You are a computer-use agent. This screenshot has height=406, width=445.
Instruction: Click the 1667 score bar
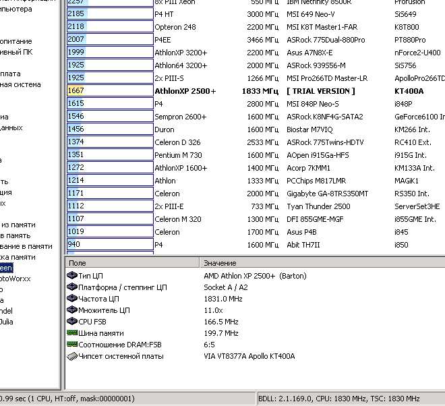110,91
